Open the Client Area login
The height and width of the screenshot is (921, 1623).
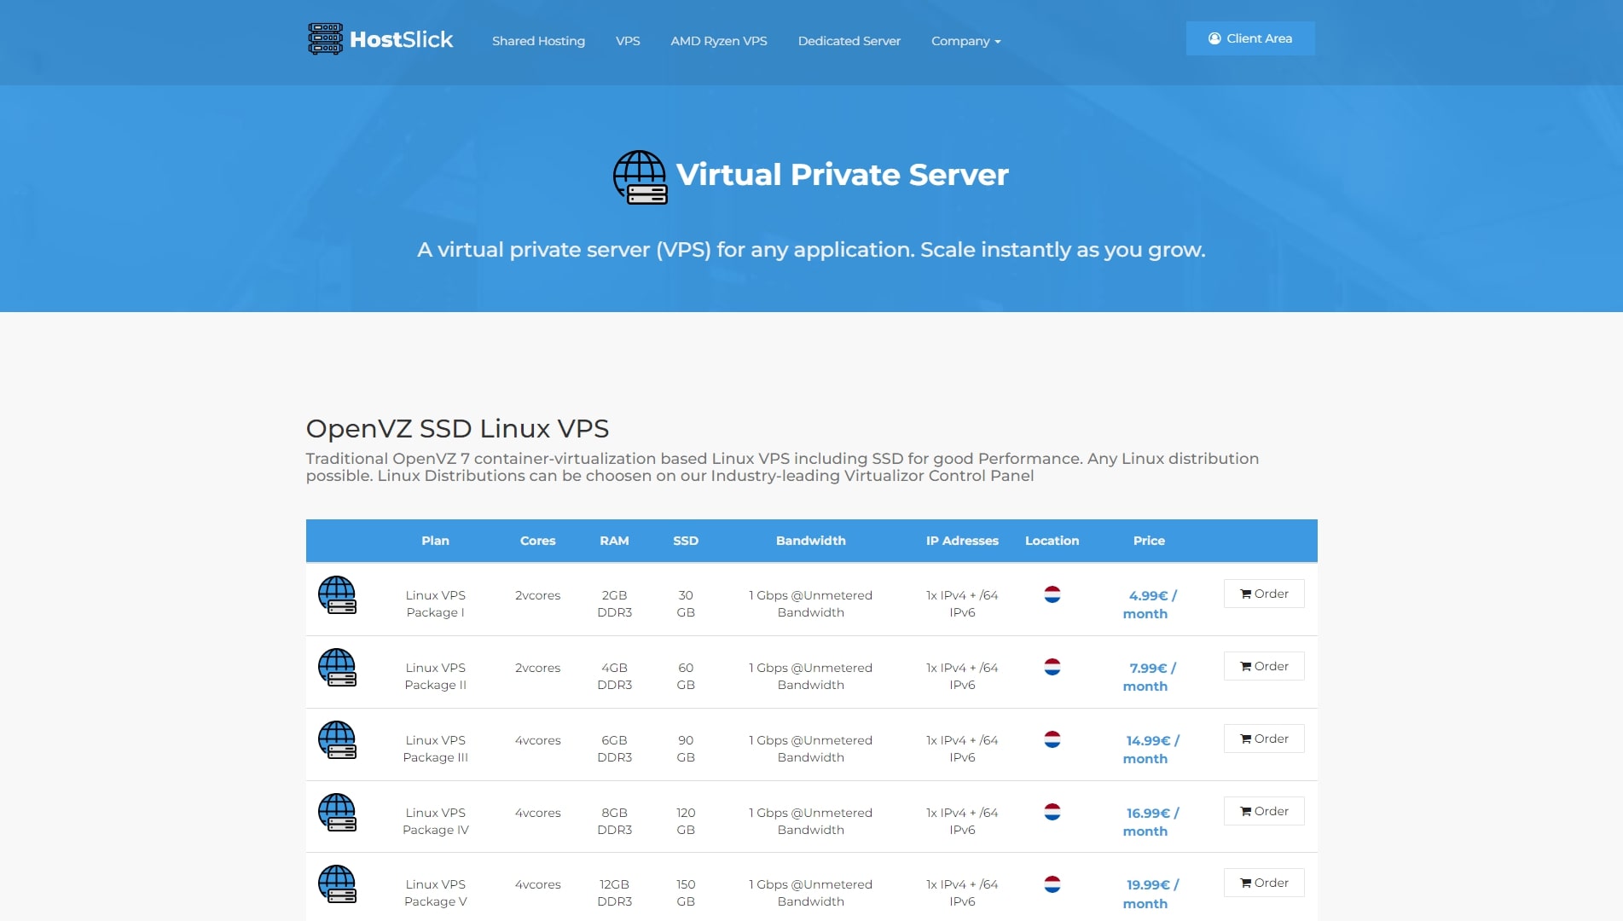[x=1249, y=38]
